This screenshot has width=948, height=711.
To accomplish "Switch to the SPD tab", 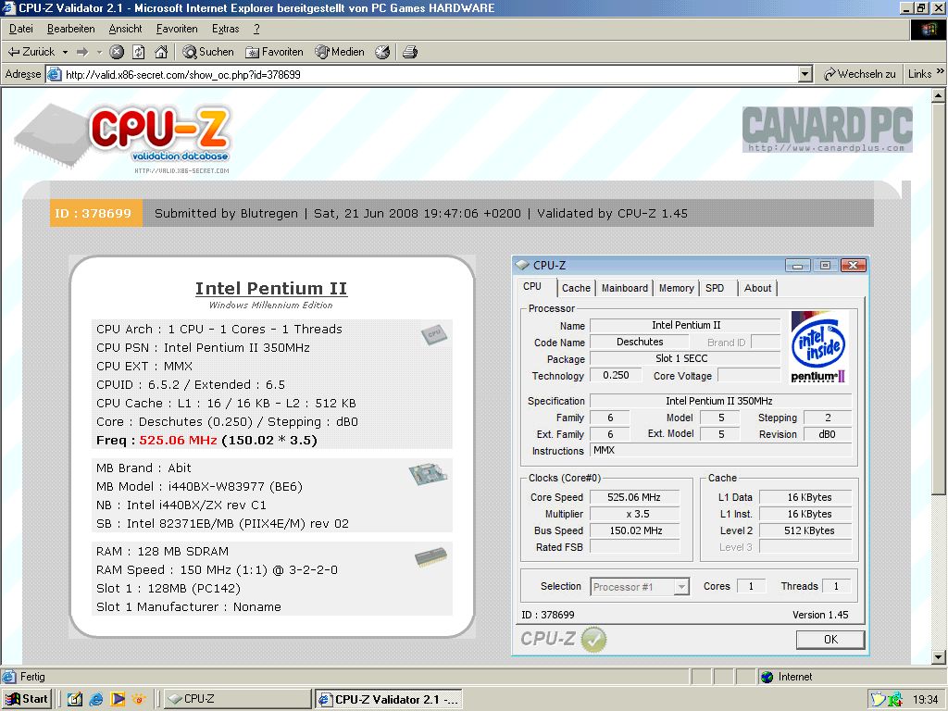I will pos(715,289).
